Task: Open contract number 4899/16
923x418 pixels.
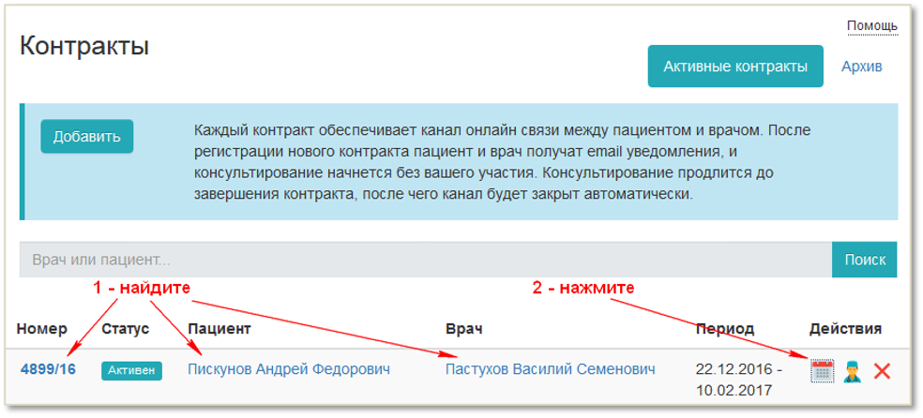Action: (x=48, y=369)
